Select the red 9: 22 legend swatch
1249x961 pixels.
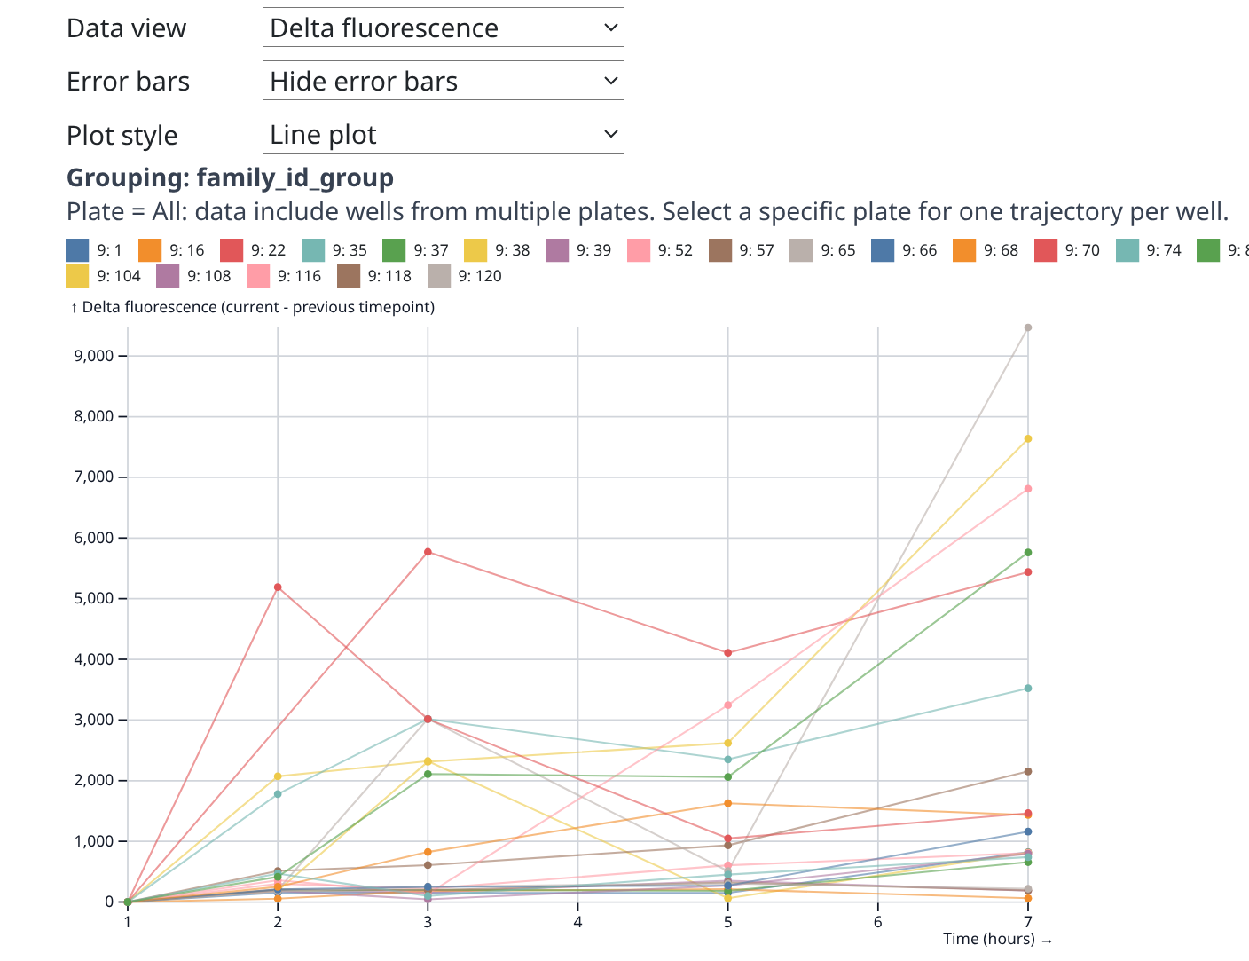pos(232,250)
